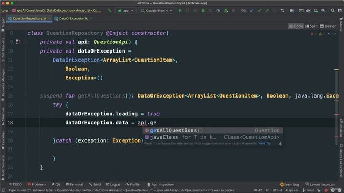Screen dimensions: 344x193
Task: Click the Git Commit green checkmark
Action: pyautogui.click(x=259, y=10)
